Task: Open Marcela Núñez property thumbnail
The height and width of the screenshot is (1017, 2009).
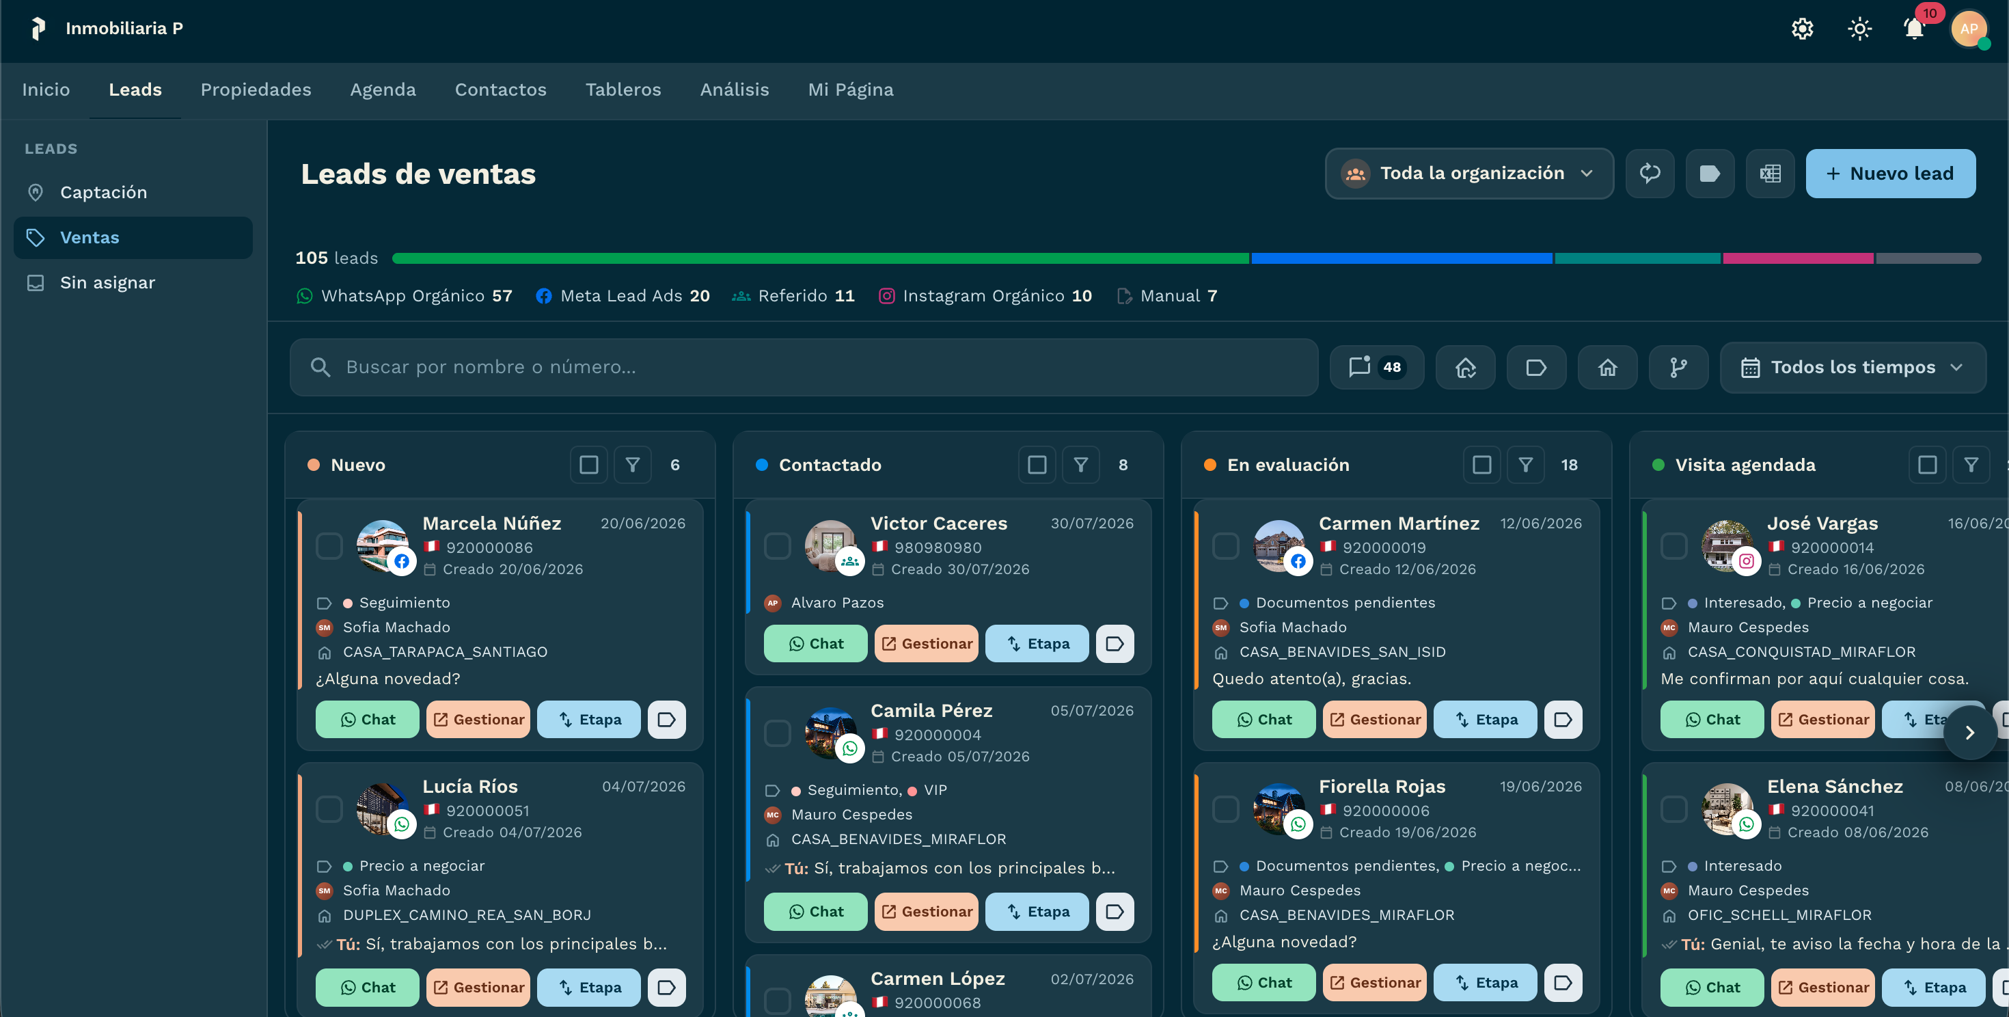Action: (x=381, y=545)
